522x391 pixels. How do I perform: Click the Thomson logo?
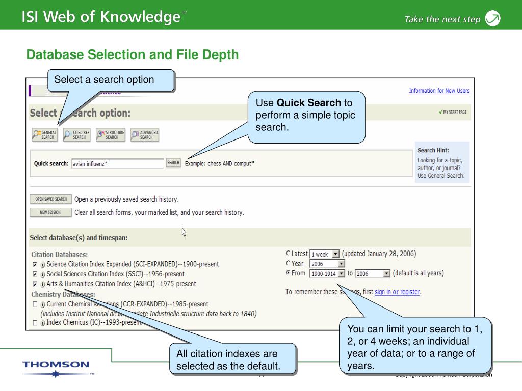pos(57,369)
